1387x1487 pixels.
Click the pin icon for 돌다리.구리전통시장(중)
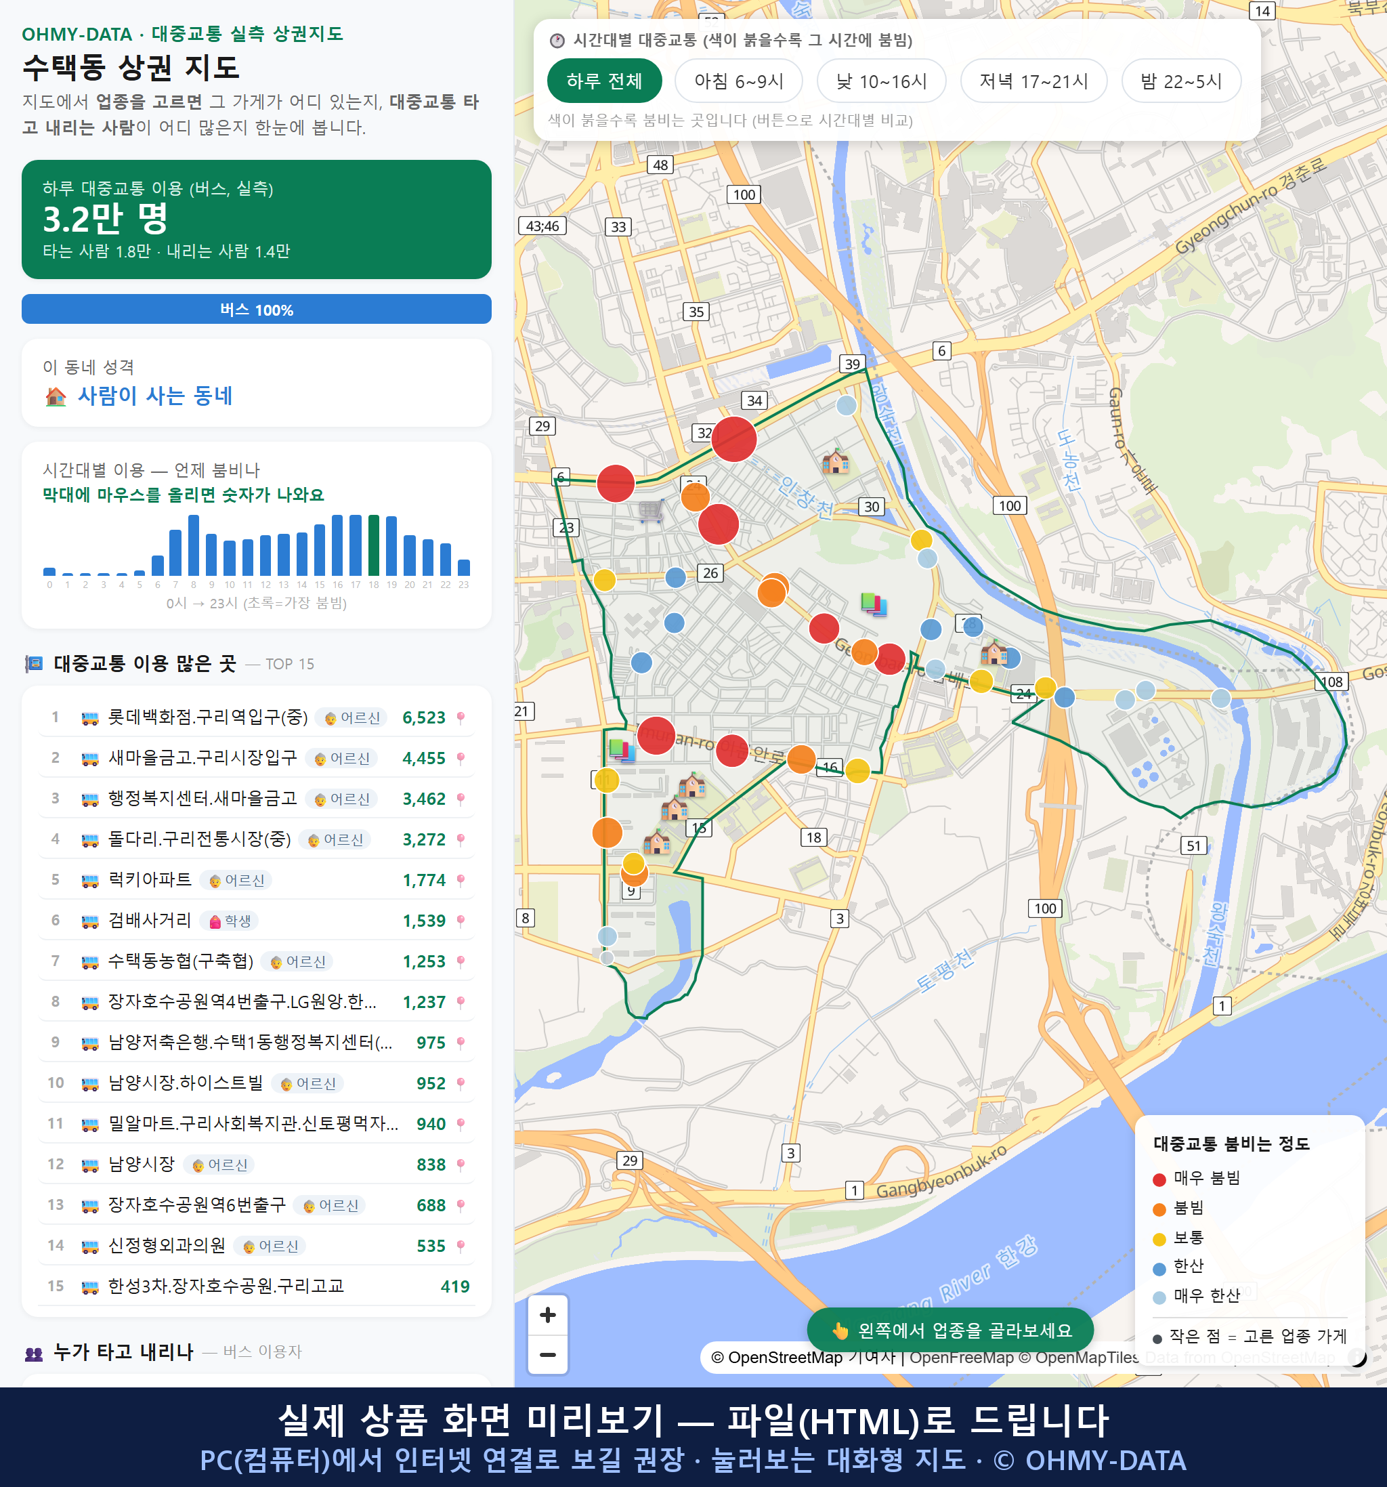coord(461,839)
